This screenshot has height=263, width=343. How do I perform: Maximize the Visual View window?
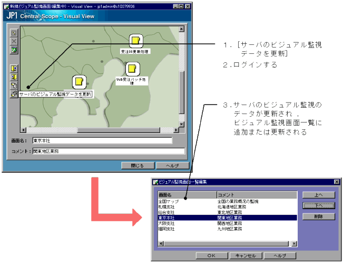click(x=182, y=6)
